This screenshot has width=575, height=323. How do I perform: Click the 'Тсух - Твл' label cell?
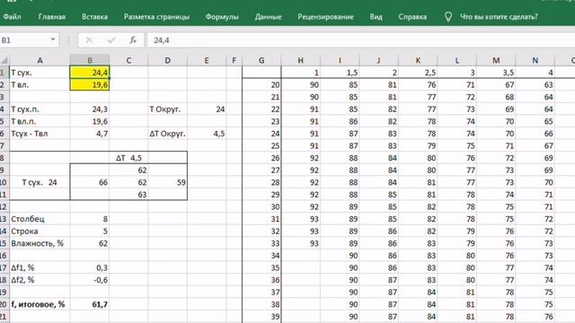coord(40,134)
